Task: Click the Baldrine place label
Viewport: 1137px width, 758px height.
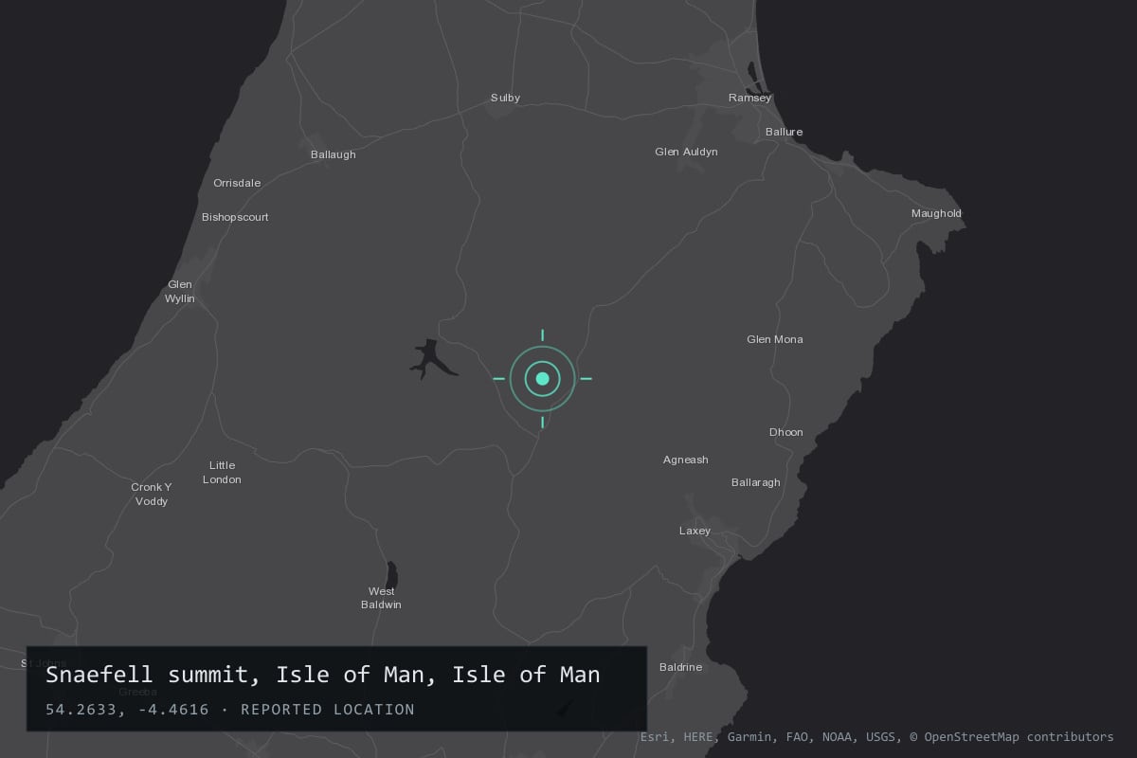Action: pos(680,667)
